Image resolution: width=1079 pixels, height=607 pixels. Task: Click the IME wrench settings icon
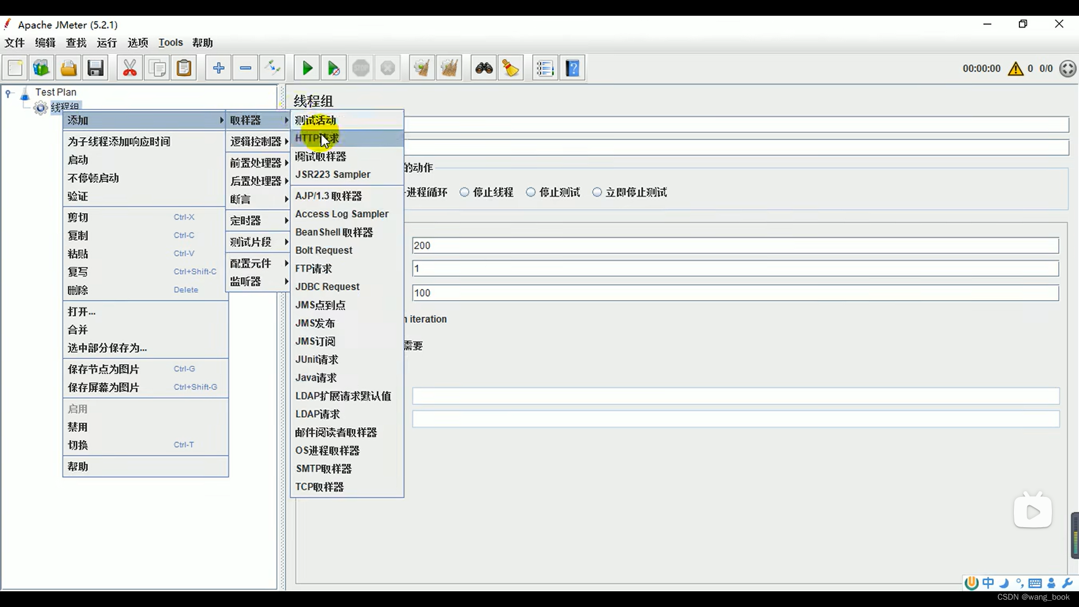pos(1067,583)
